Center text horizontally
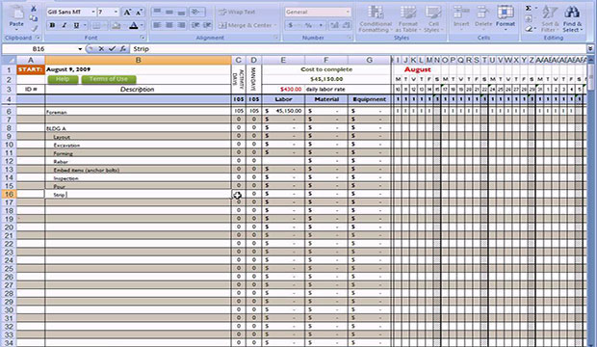597x347 pixels. 169,26
